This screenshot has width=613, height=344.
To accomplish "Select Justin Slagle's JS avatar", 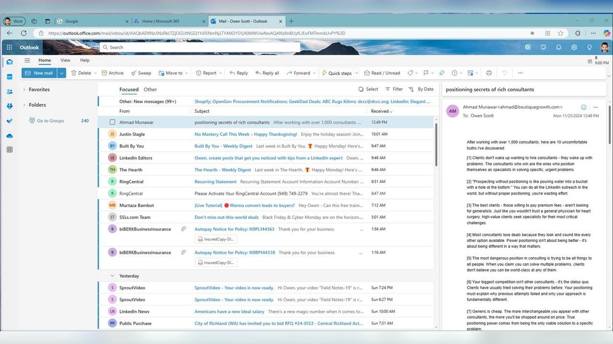I will pos(112,134).
